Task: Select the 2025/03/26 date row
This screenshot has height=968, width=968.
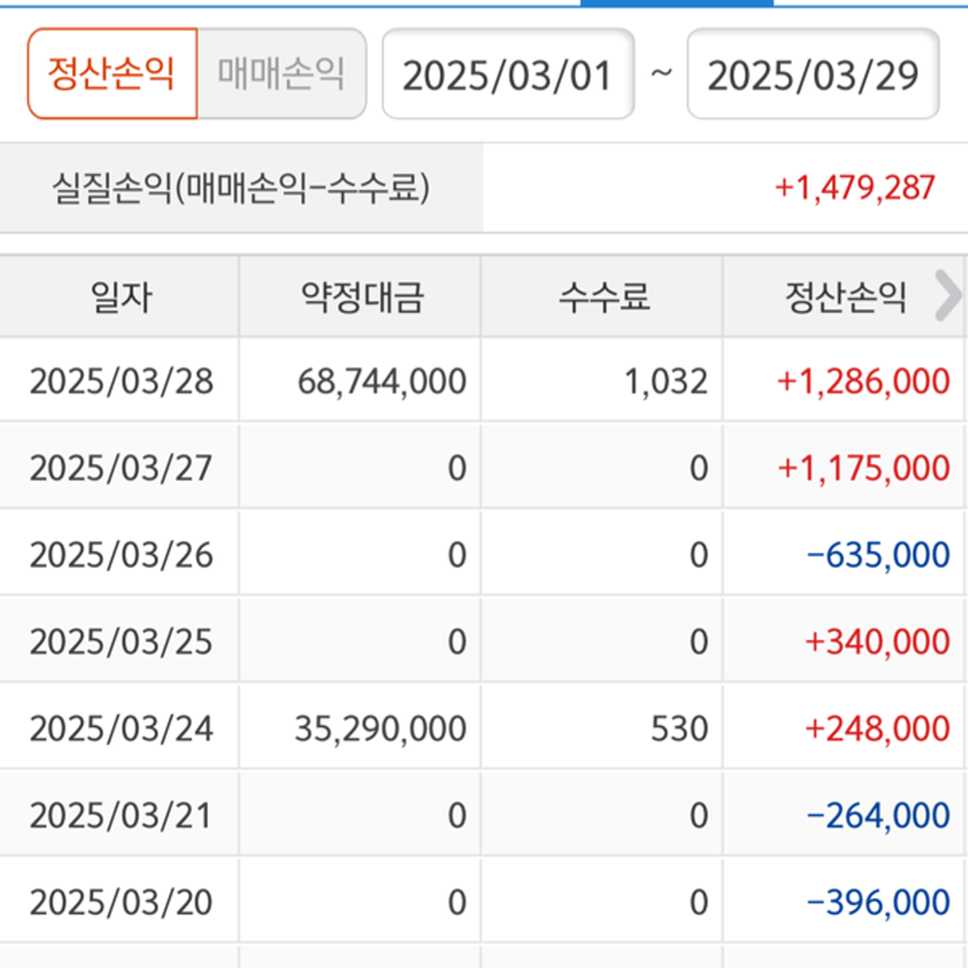Action: click(121, 555)
